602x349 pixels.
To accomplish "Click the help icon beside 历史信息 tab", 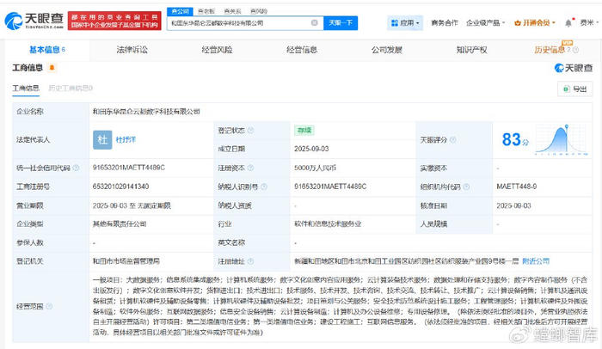I will coord(575,50).
